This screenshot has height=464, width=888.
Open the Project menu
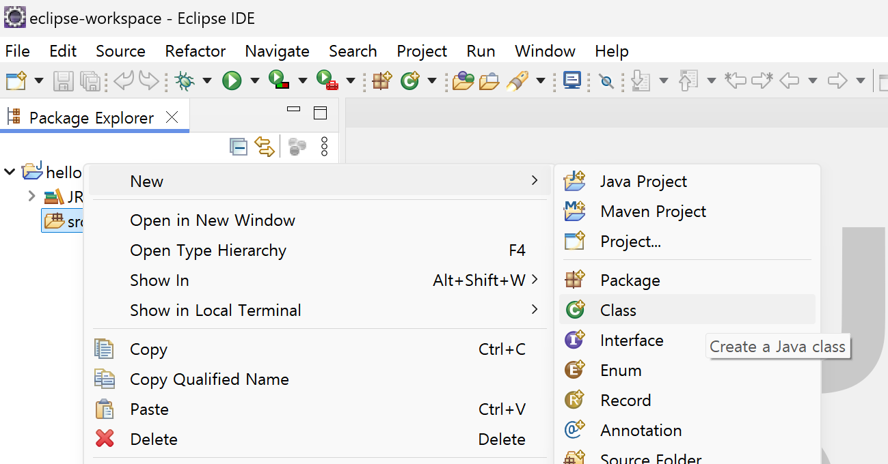click(x=422, y=51)
